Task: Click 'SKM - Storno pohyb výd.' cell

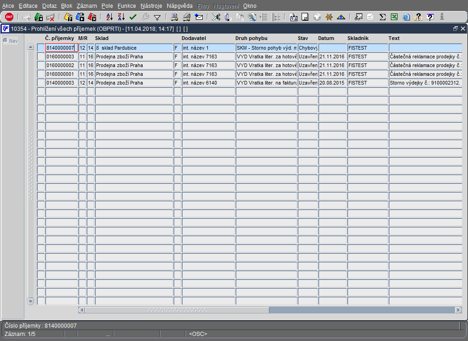Action: tap(266, 48)
